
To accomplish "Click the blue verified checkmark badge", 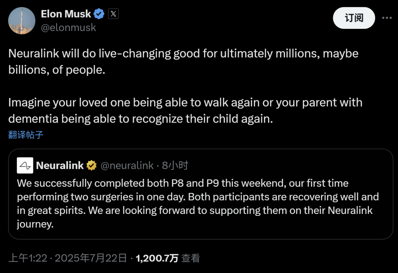I will (99, 14).
